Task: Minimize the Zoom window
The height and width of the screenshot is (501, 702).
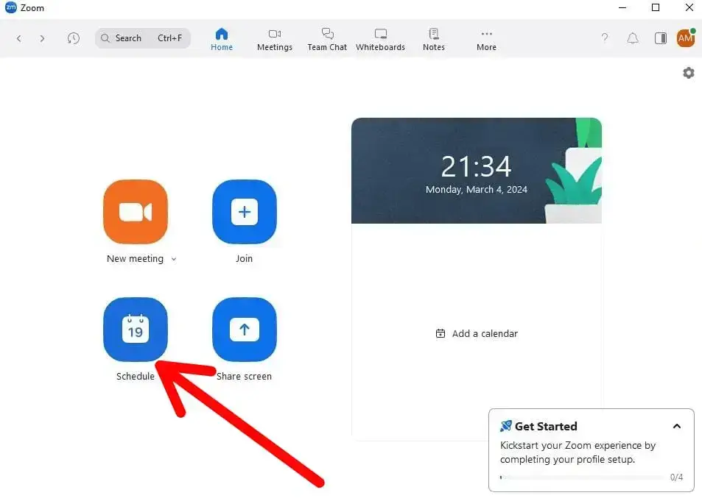Action: coord(622,7)
